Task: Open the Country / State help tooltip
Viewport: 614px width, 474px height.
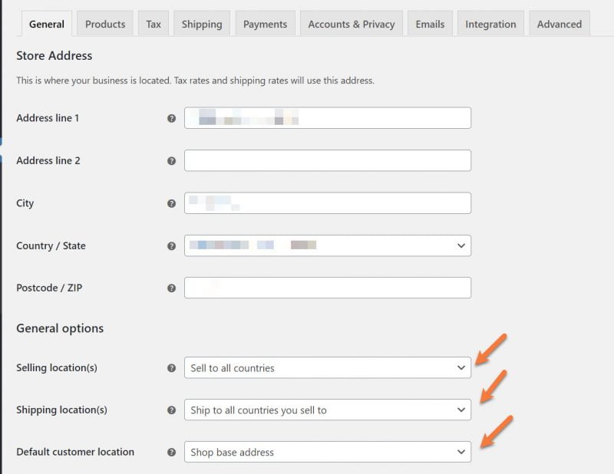Action: click(172, 245)
